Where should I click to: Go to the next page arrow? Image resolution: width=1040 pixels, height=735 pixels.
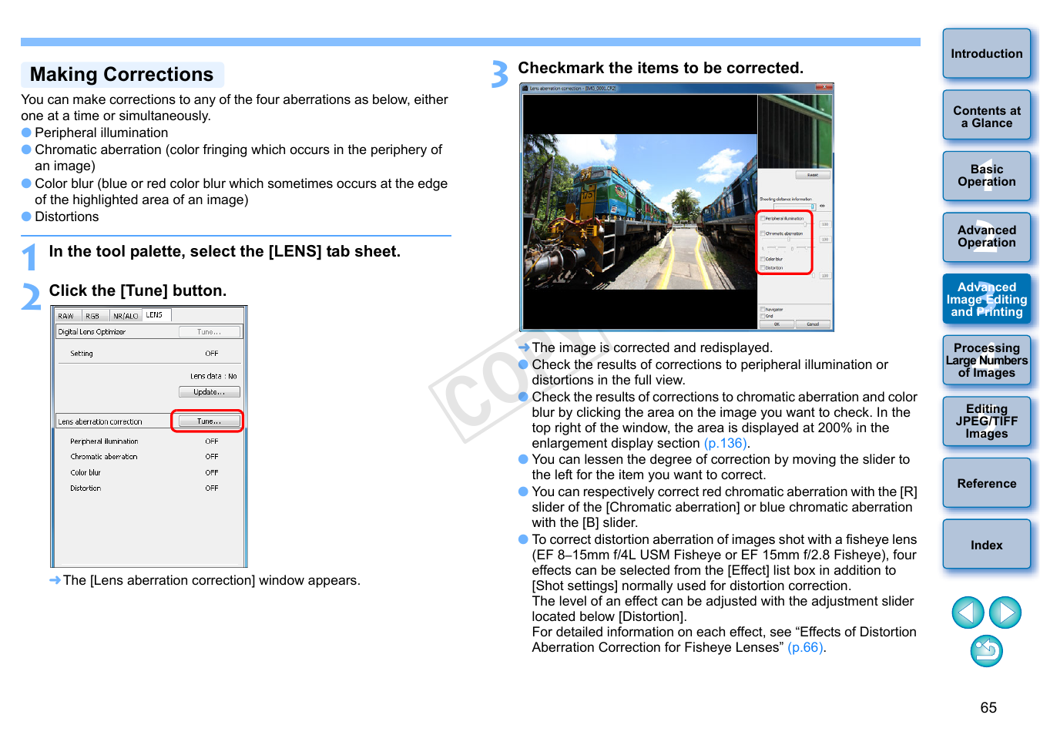(x=1005, y=612)
